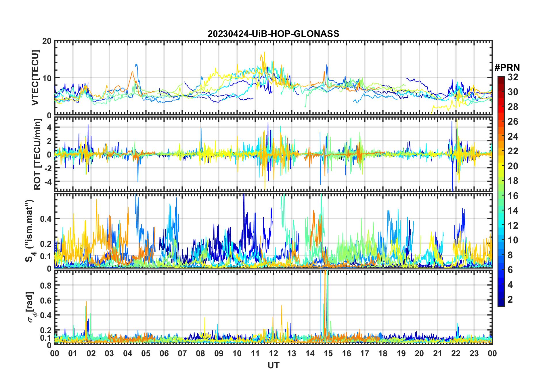547x383 pixels.
Task: Select the ROT [TECU/min] y-axis label
Action: click(37, 154)
